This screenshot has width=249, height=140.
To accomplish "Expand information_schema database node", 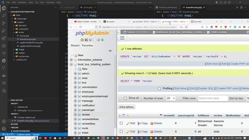I will 71,60.
